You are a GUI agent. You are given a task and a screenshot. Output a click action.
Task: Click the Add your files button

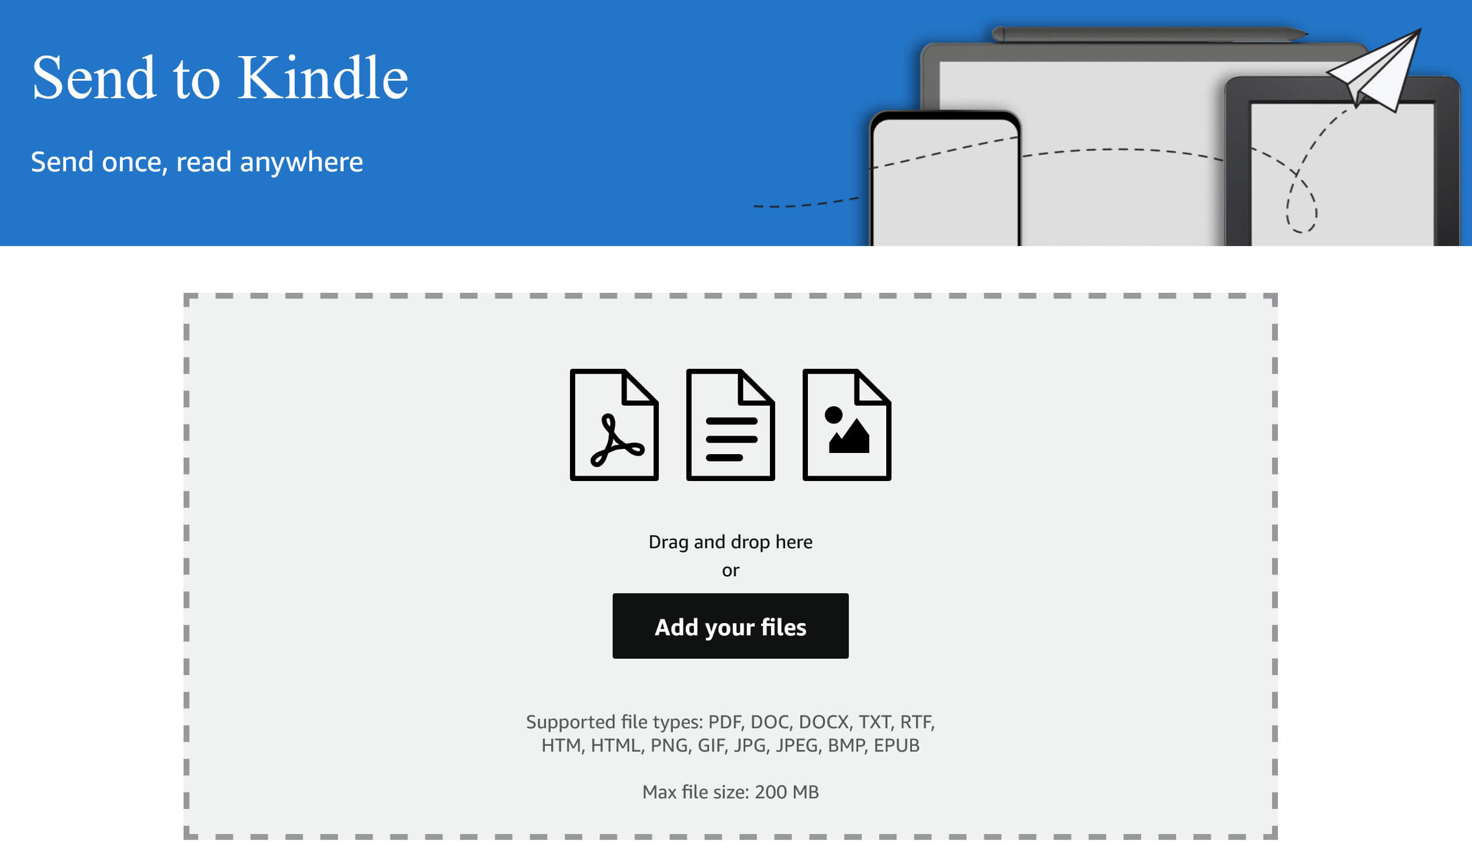click(730, 626)
